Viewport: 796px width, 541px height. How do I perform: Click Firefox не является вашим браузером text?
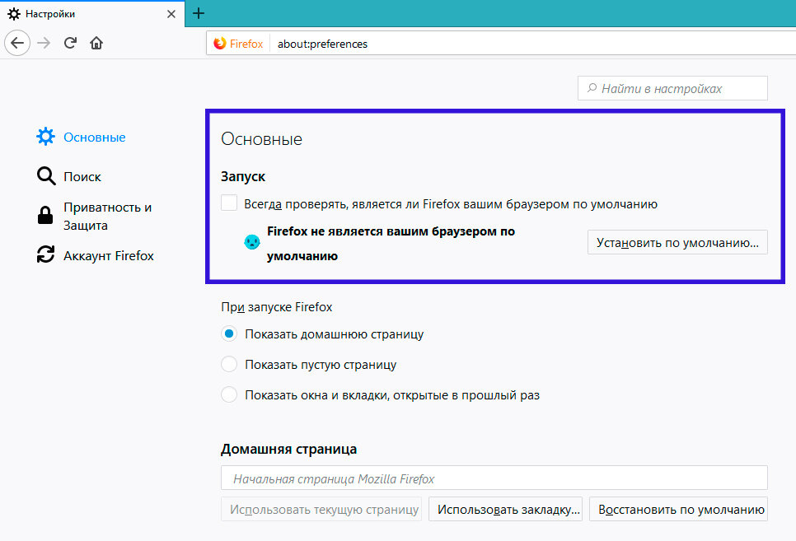pyautogui.click(x=391, y=244)
